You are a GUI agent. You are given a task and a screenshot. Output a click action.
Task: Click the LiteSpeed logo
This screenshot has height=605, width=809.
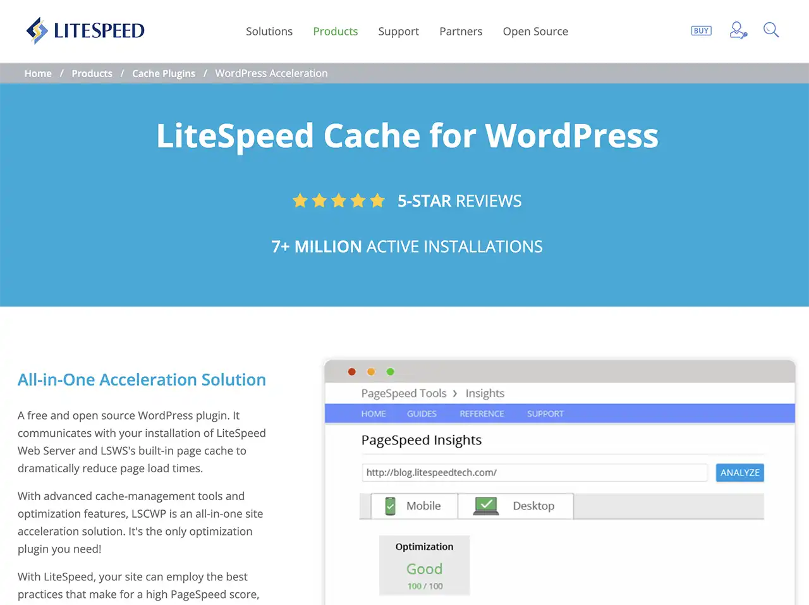click(84, 29)
